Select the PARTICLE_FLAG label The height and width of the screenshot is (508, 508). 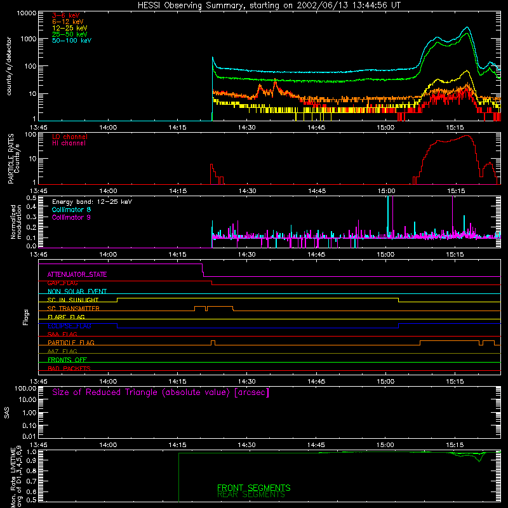point(71,343)
